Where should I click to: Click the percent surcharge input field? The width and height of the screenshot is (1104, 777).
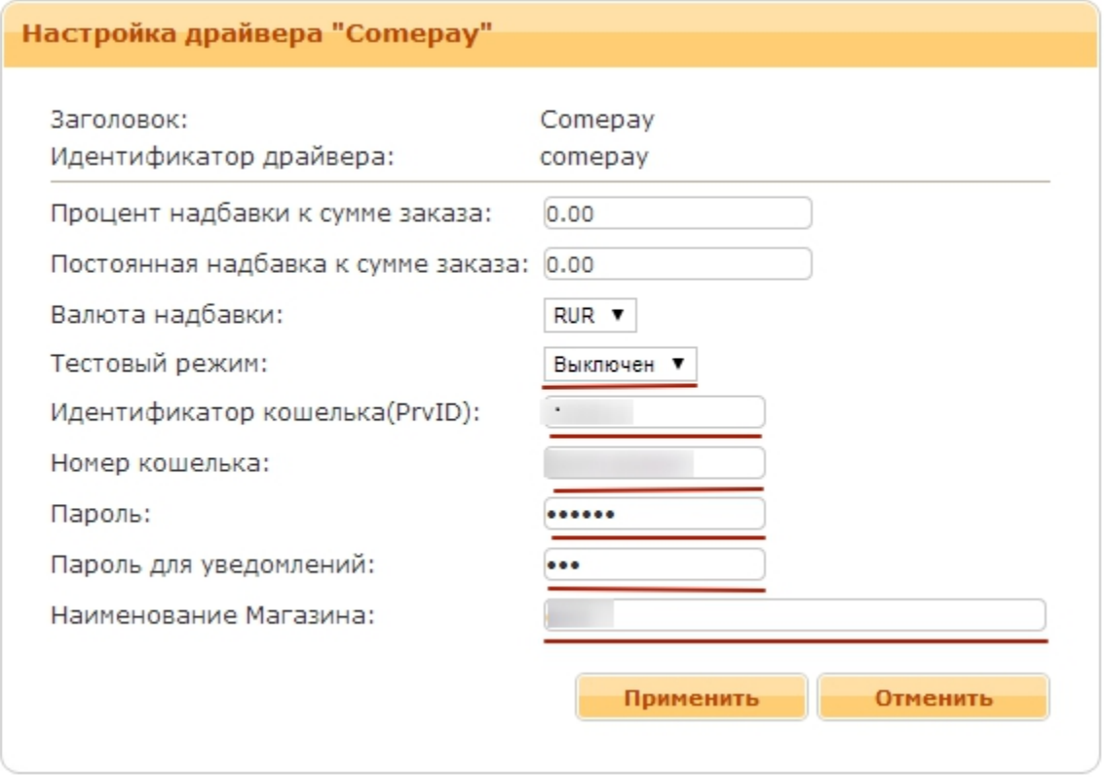coord(677,214)
